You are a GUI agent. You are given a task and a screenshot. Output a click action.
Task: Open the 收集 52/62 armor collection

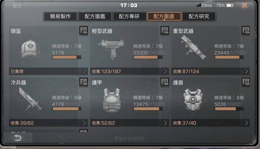pyautogui.click(x=129, y=123)
